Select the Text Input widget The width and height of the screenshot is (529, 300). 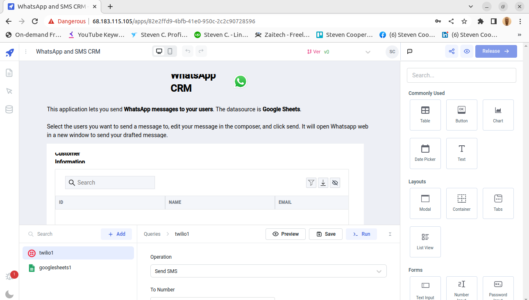click(425, 288)
